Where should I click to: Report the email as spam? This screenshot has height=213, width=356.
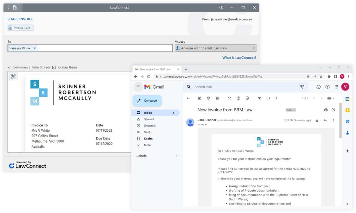pos(208,98)
